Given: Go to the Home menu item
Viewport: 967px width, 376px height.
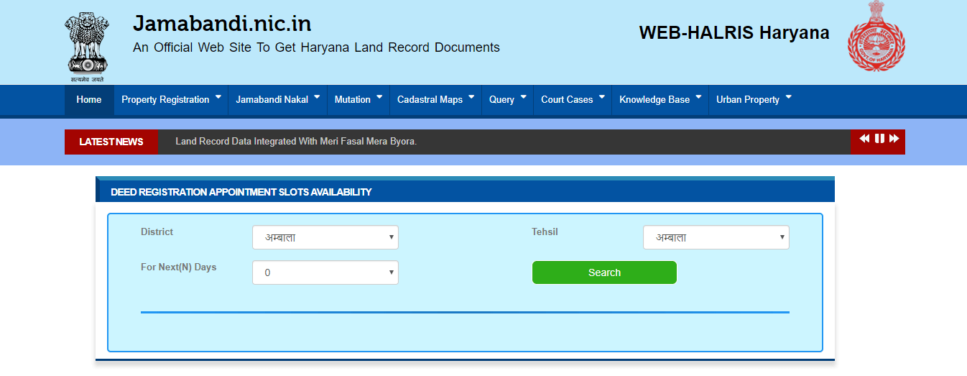Looking at the screenshot, I should (x=89, y=100).
